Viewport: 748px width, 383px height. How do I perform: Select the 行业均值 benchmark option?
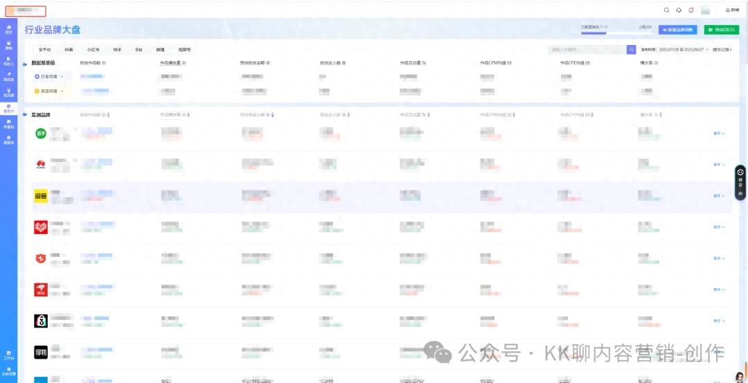pos(48,76)
